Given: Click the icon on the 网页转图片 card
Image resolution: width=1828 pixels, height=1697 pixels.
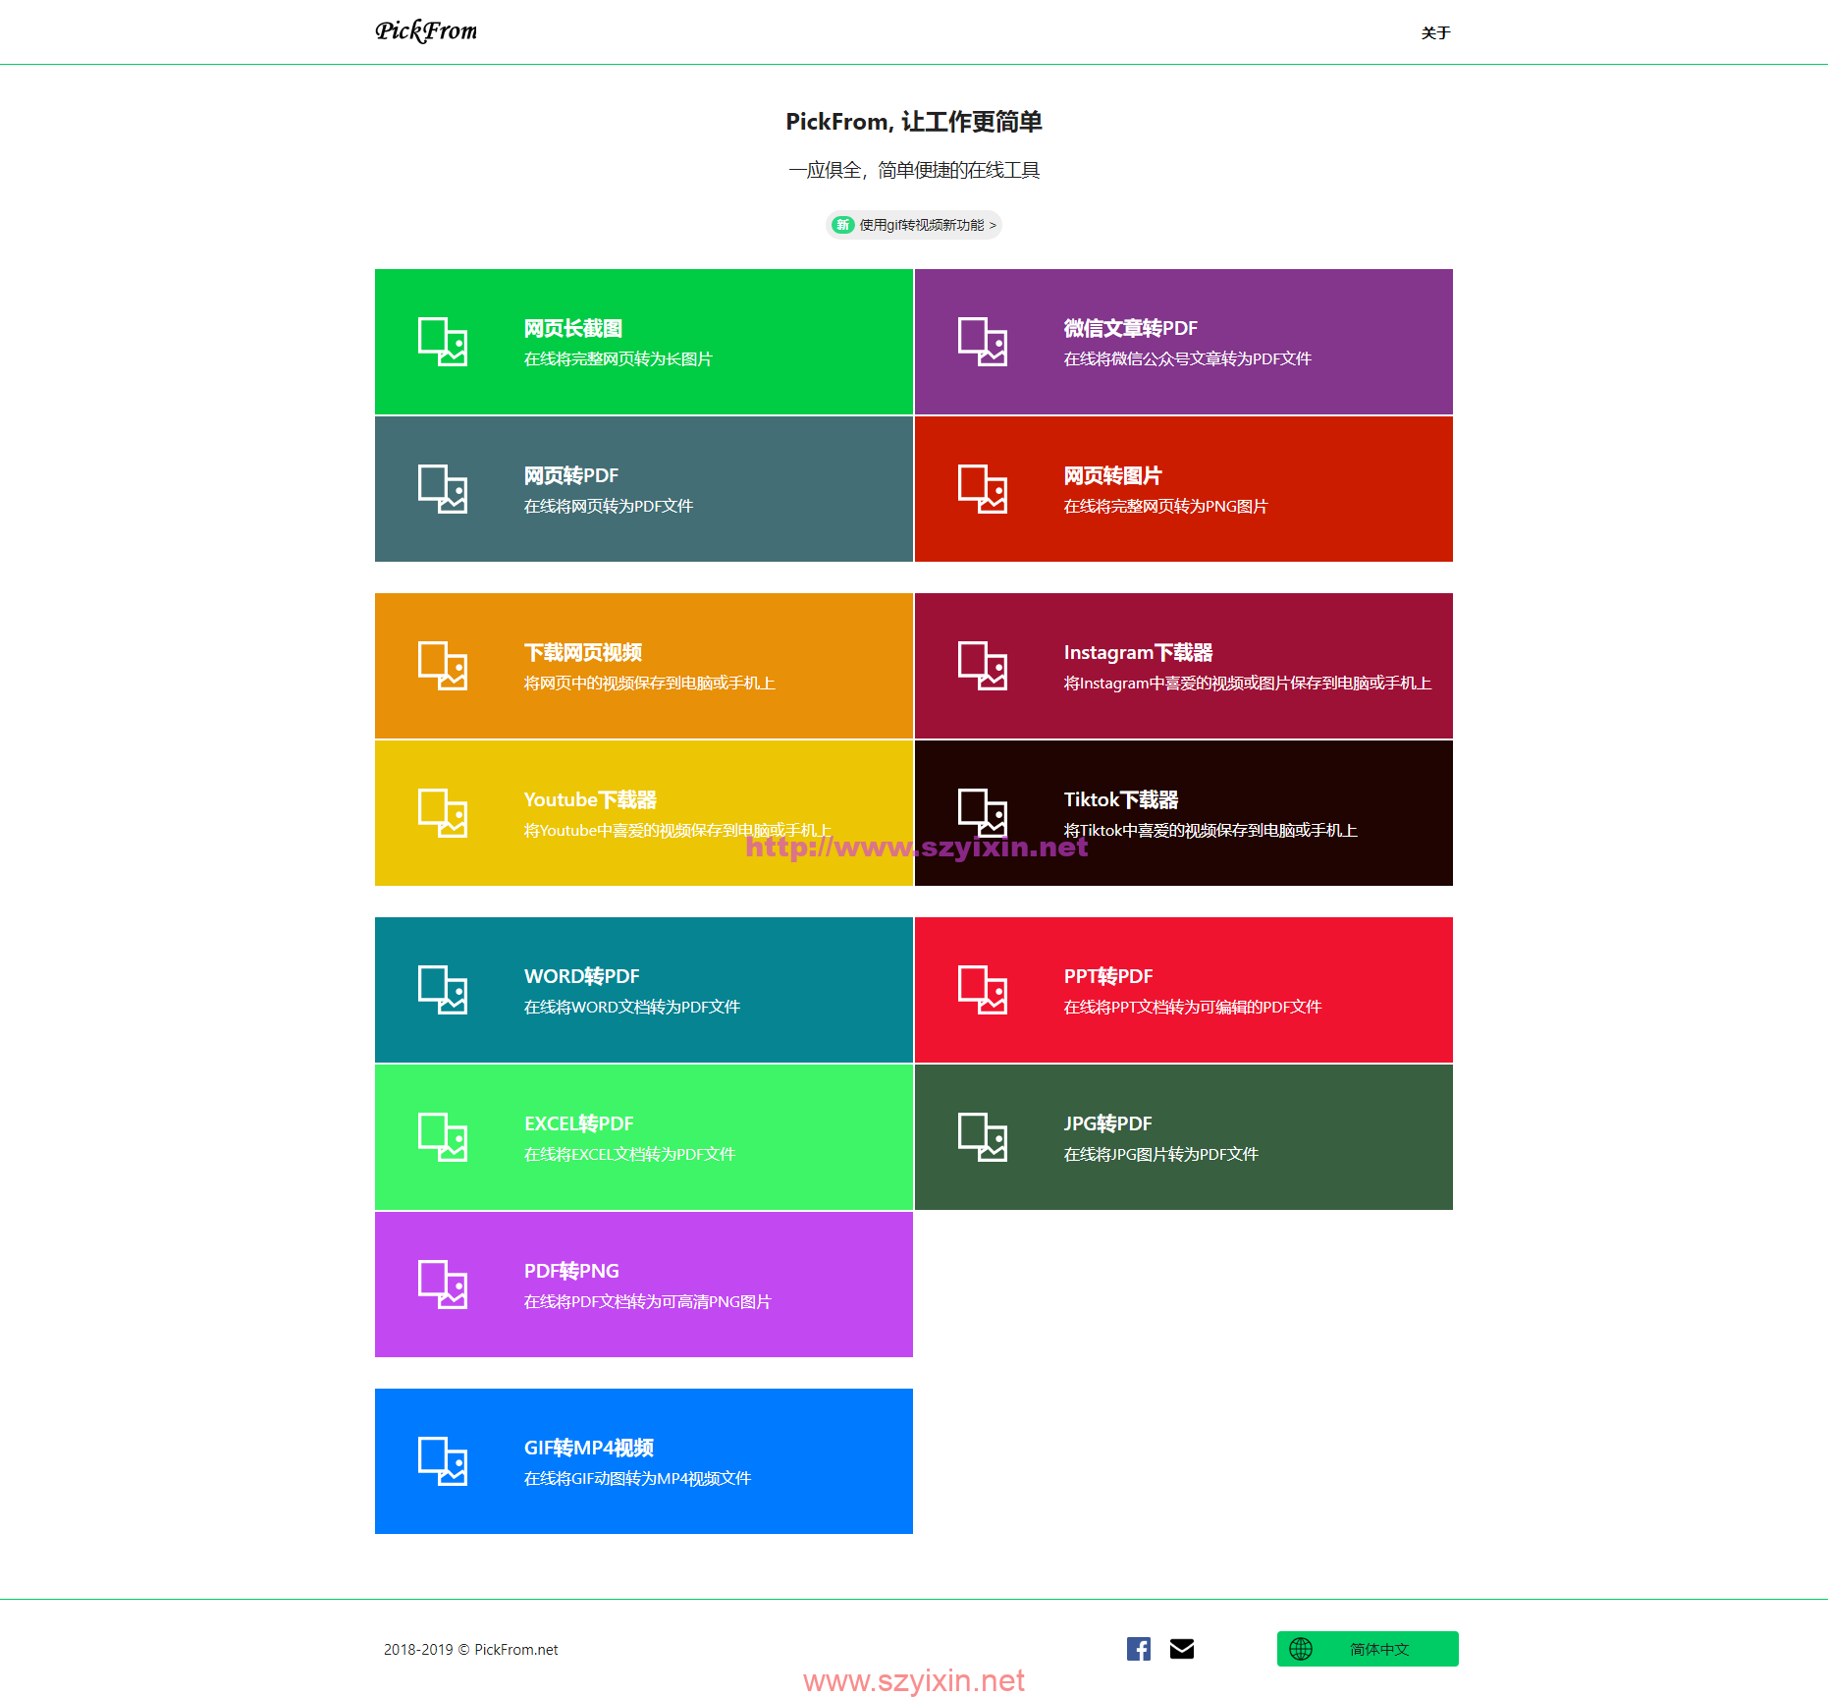Looking at the screenshot, I should click(x=983, y=489).
